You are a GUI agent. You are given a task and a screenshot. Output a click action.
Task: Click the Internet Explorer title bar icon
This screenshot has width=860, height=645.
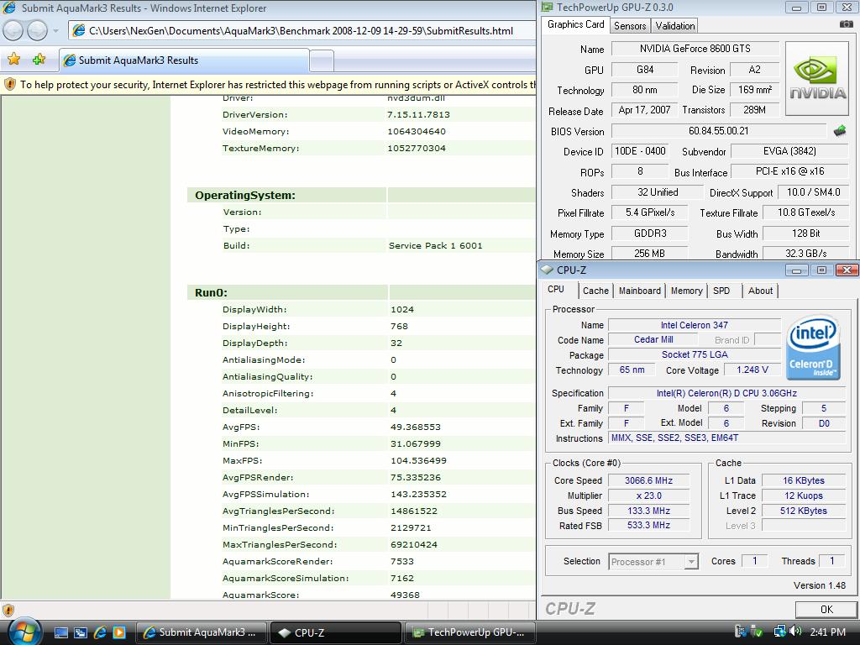9,8
